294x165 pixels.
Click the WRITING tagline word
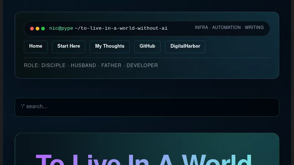pyautogui.click(x=254, y=27)
